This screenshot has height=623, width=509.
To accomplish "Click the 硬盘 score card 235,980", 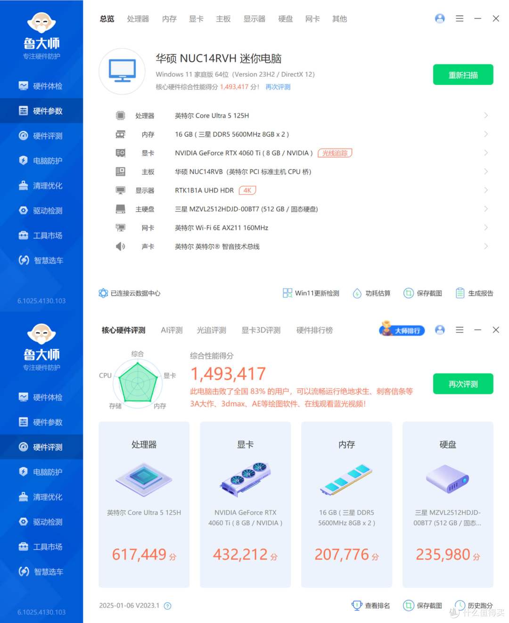I will pyautogui.click(x=448, y=505).
